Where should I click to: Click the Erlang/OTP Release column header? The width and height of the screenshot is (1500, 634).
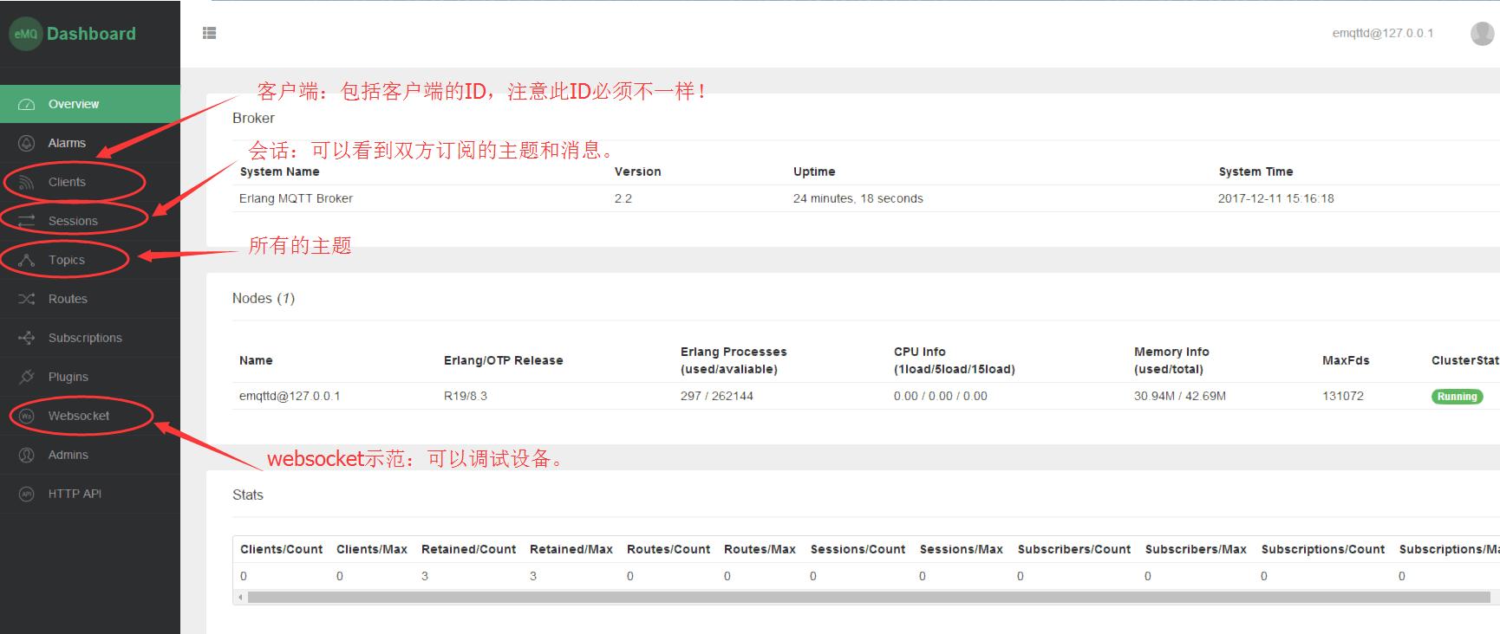click(504, 360)
